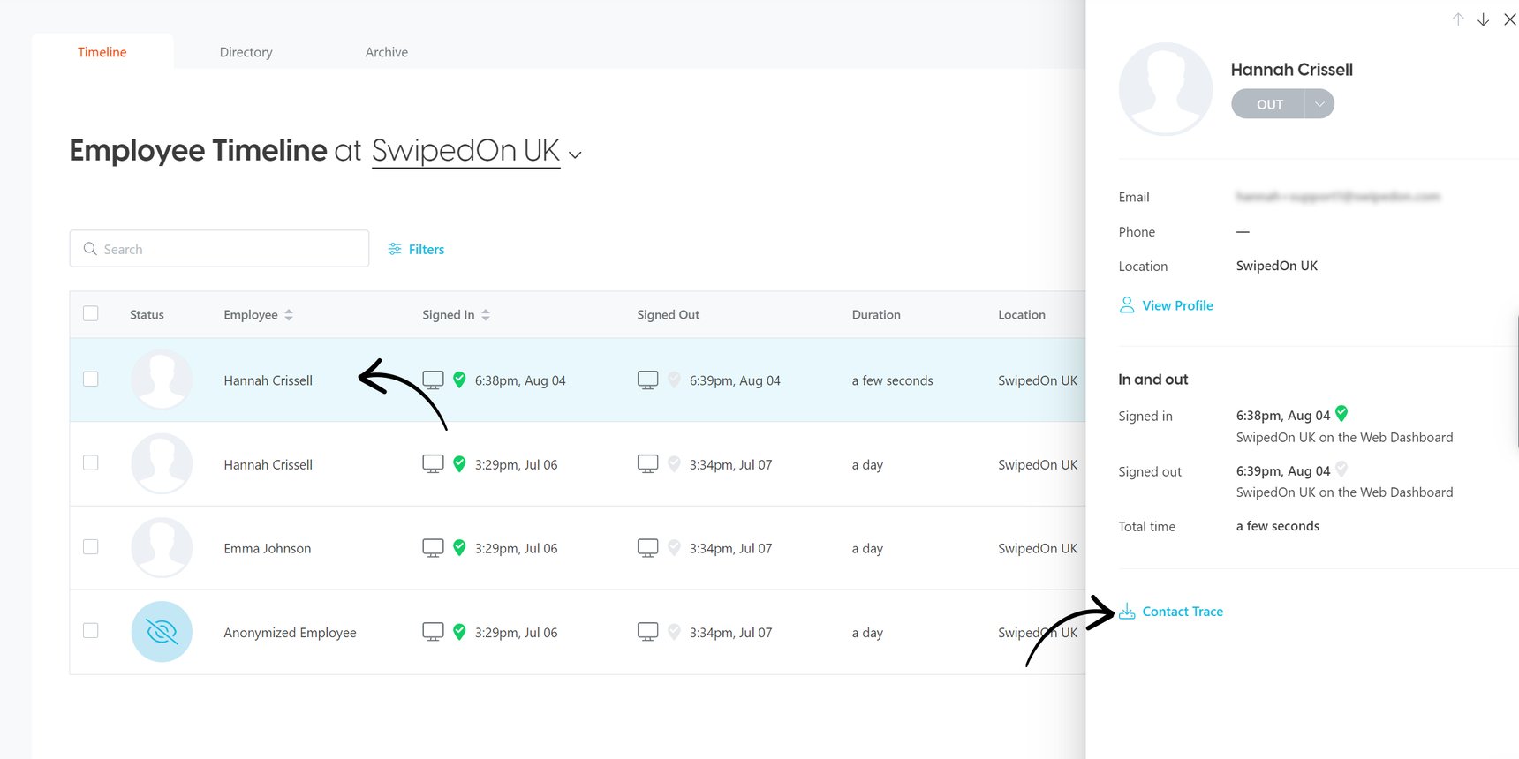The height and width of the screenshot is (759, 1519).
Task: Go to previous record with up arrow
Action: (x=1458, y=19)
